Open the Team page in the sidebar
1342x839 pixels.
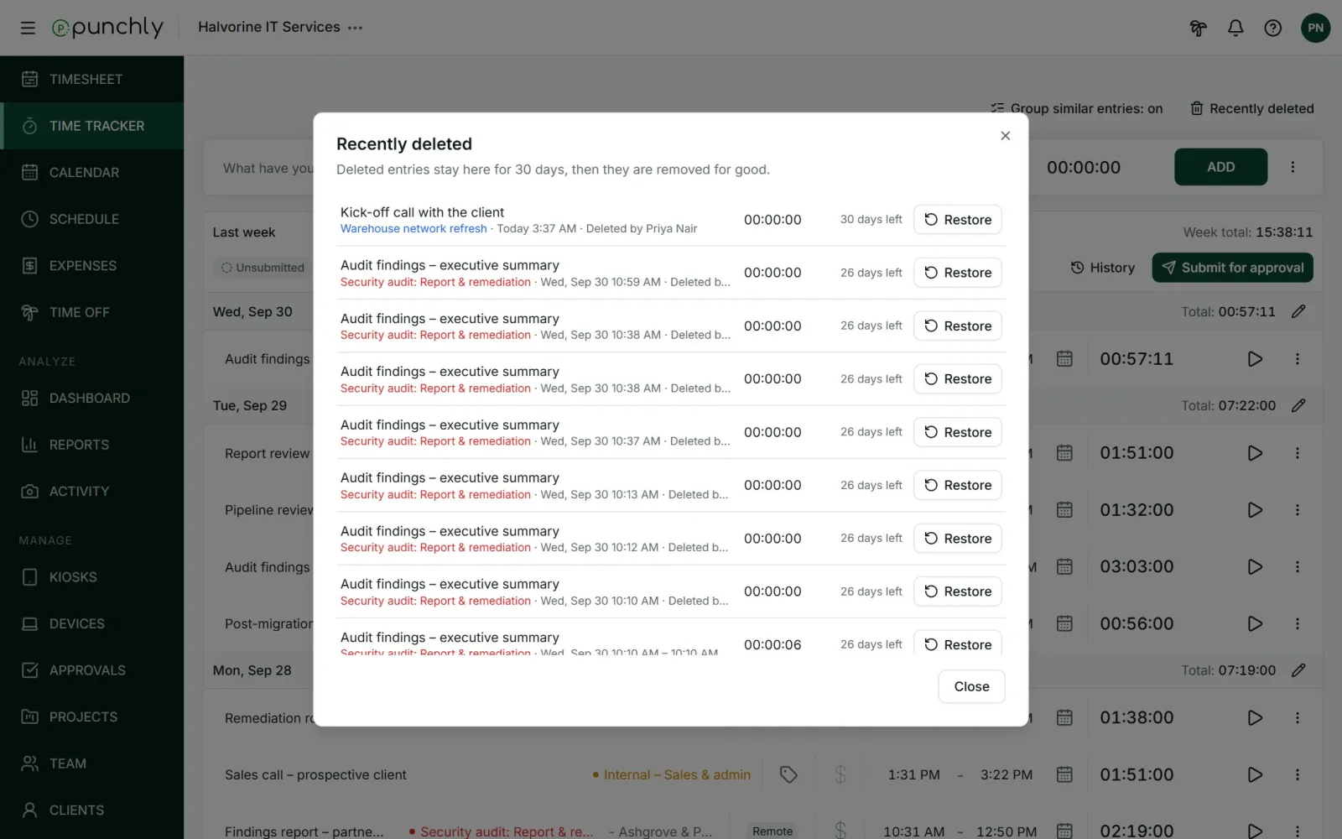(x=92, y=763)
